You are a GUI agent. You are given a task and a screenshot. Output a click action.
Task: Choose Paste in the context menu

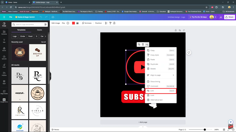[x=161, y=60]
